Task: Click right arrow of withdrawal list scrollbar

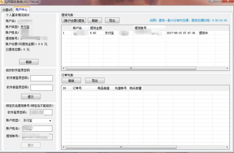Action: pyautogui.click(x=228, y=68)
